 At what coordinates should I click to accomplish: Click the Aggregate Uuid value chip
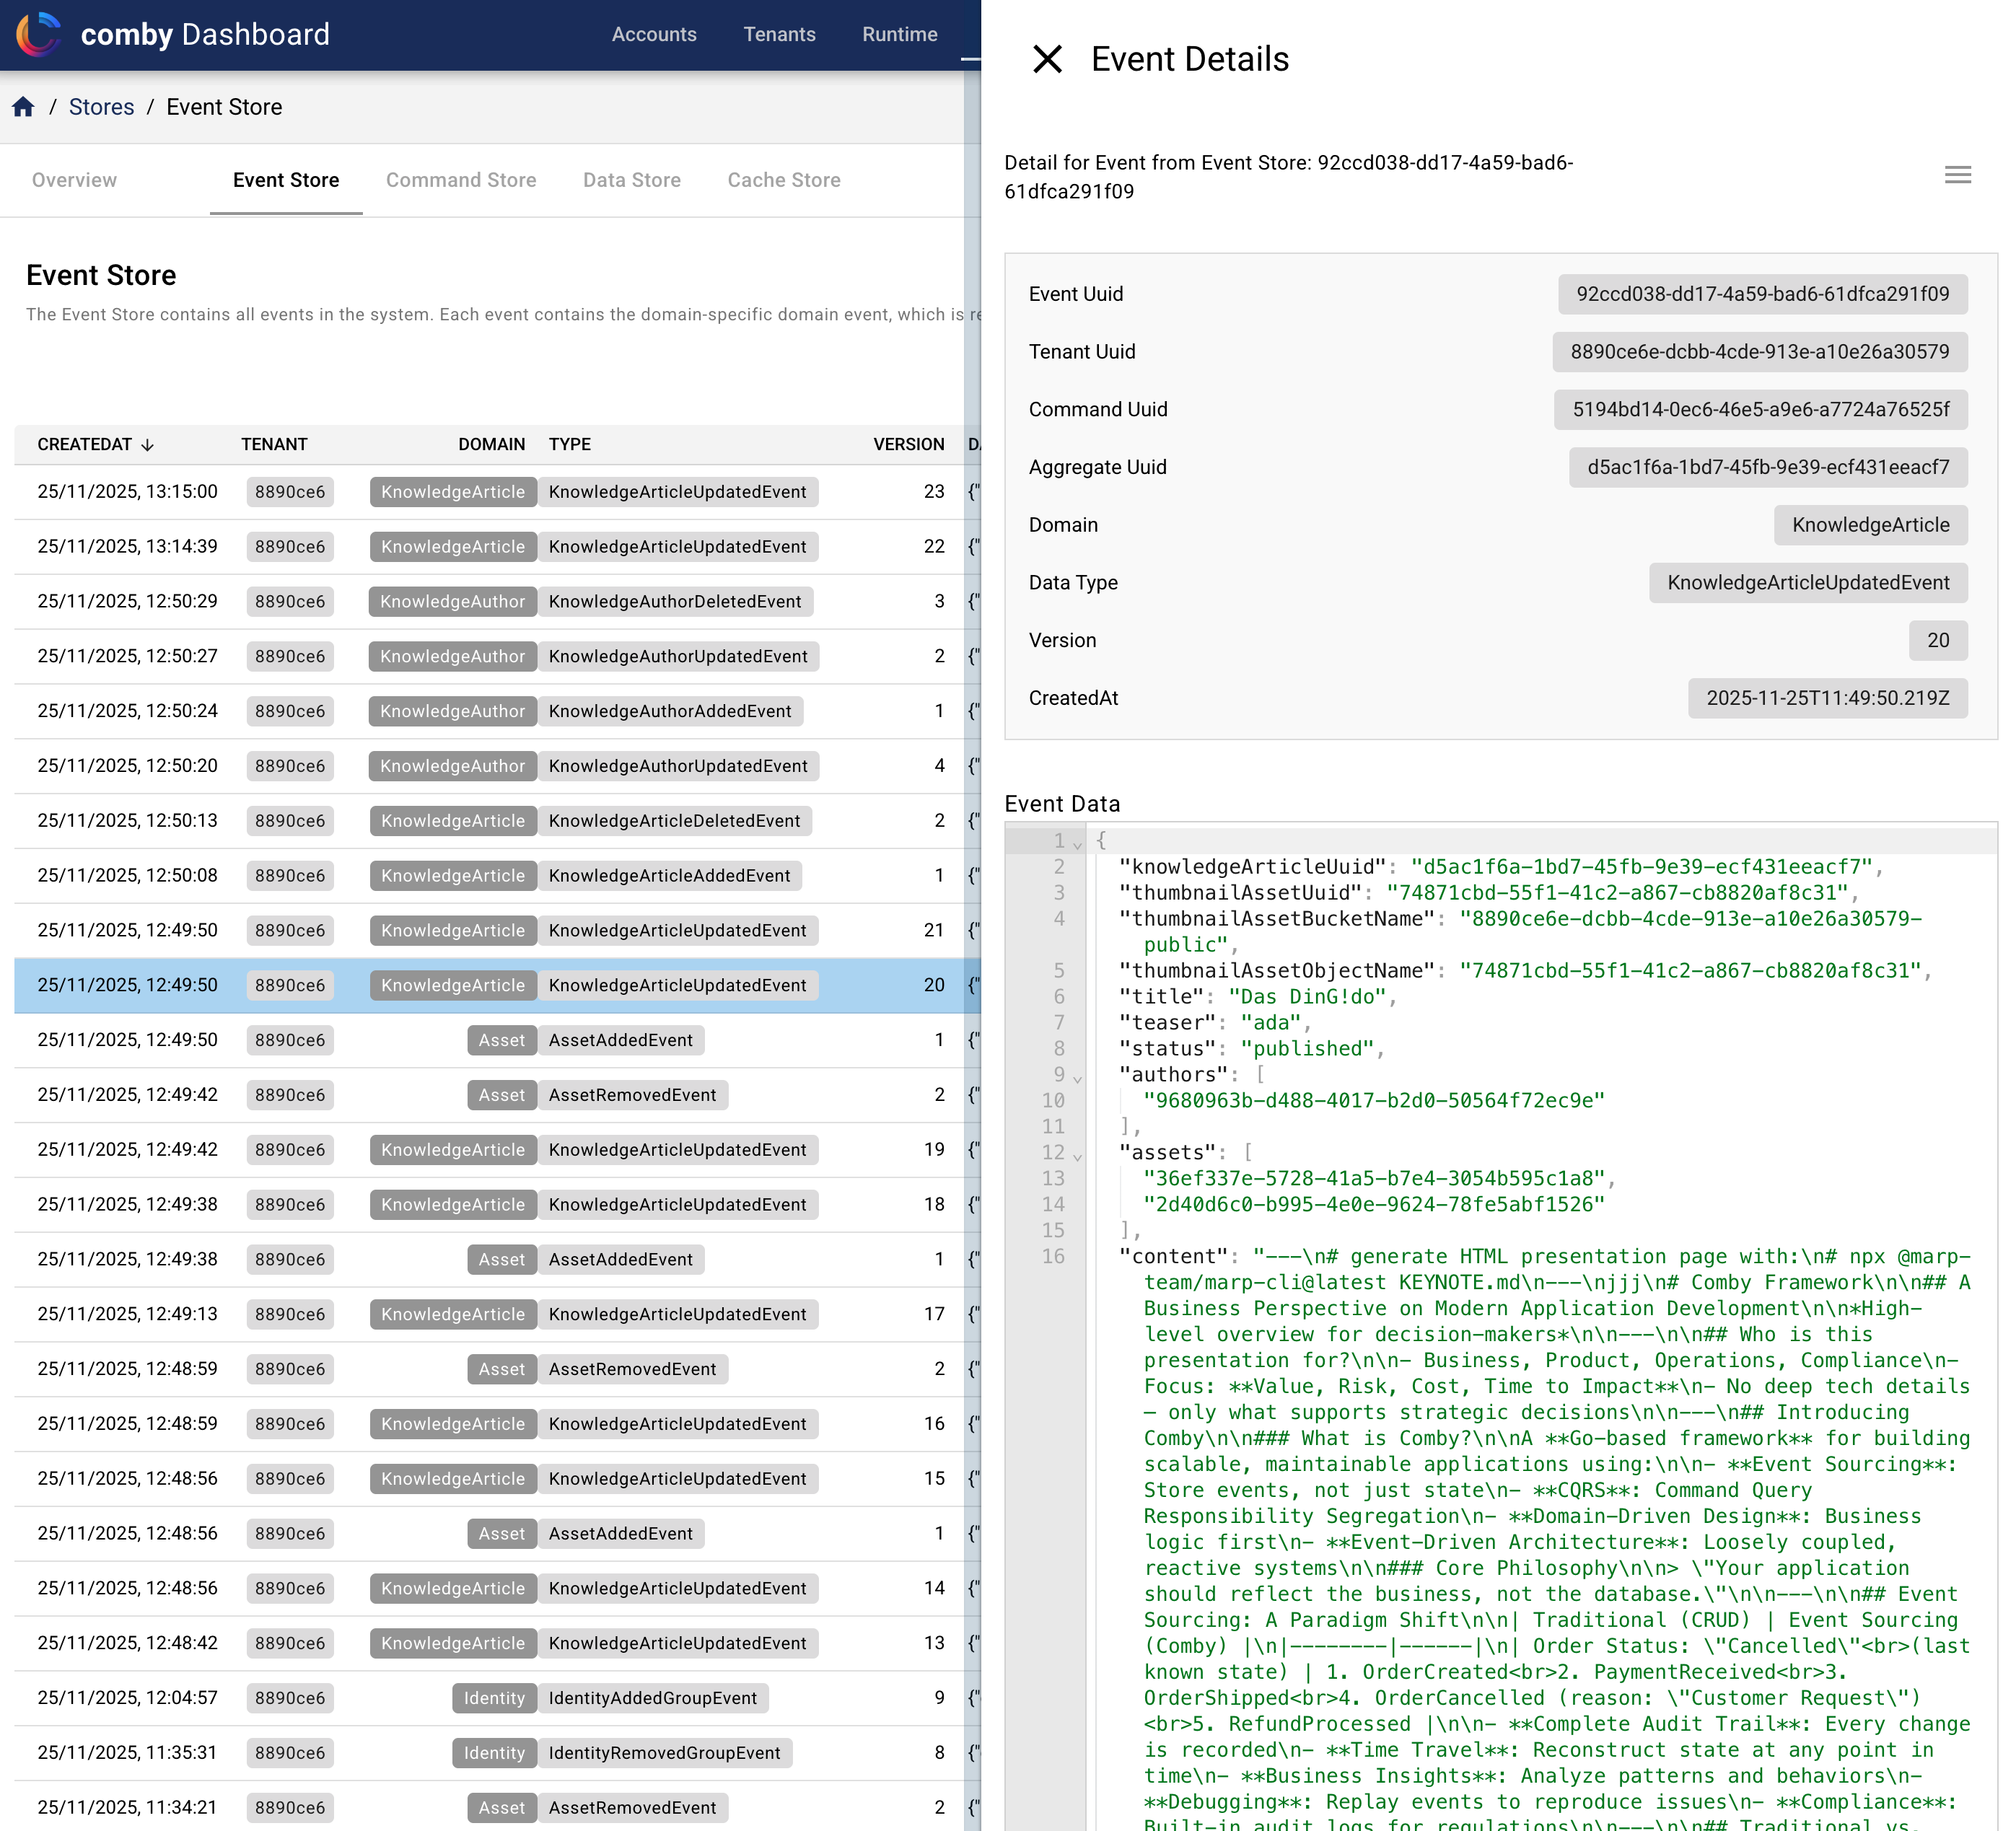click(x=1768, y=467)
